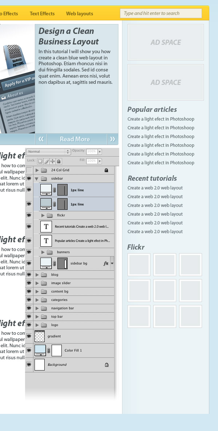Click the fx effects icon on sidebar bg
Screen dimensions: 218x431
(x=106, y=263)
